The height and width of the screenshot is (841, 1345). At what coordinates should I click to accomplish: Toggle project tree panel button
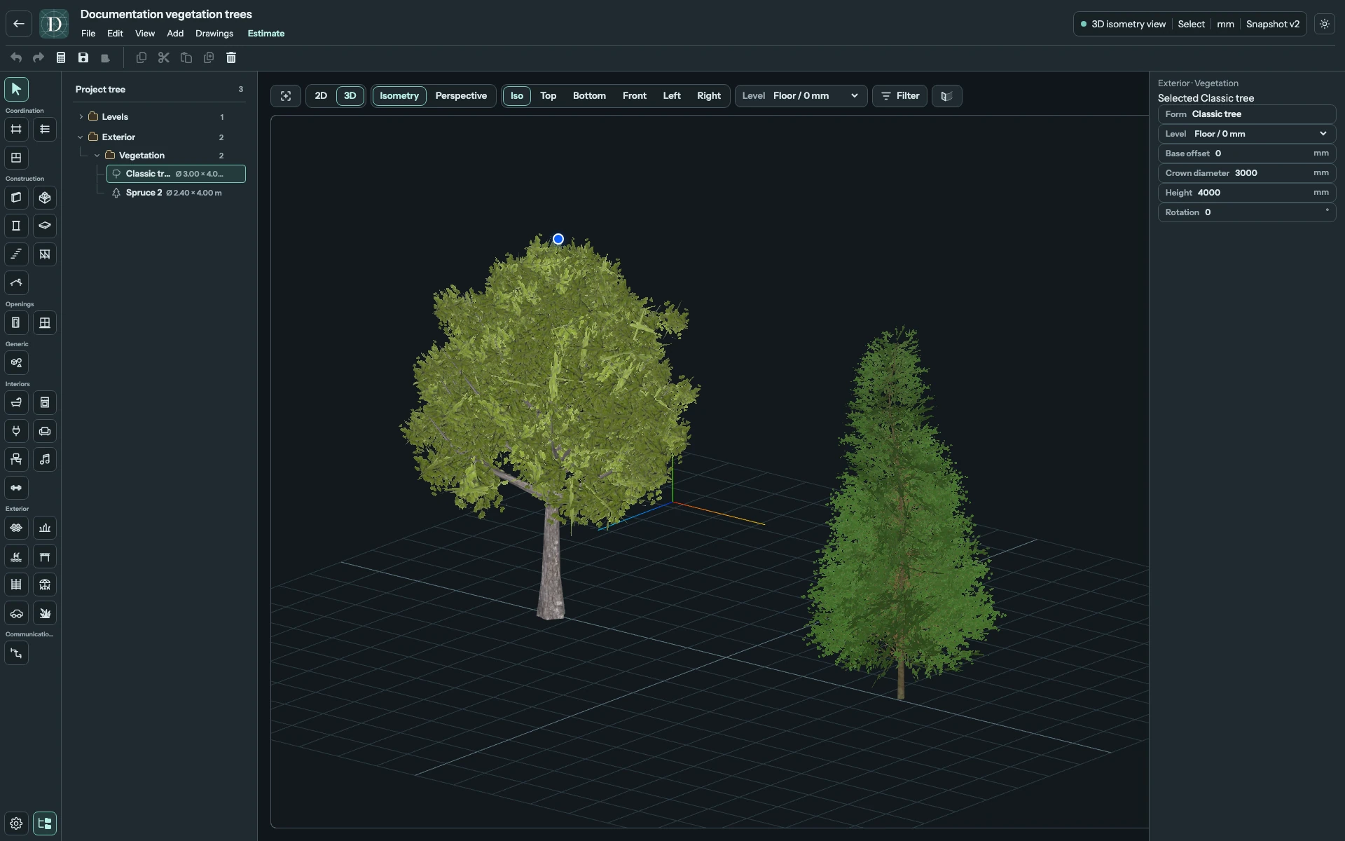45,823
